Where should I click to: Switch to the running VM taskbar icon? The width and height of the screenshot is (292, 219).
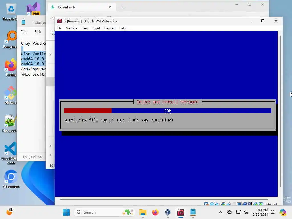[180, 212]
